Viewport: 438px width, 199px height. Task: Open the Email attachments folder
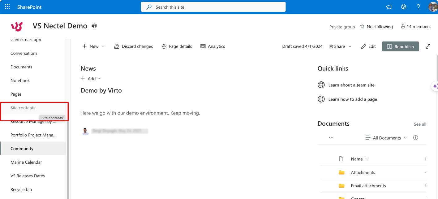click(368, 186)
